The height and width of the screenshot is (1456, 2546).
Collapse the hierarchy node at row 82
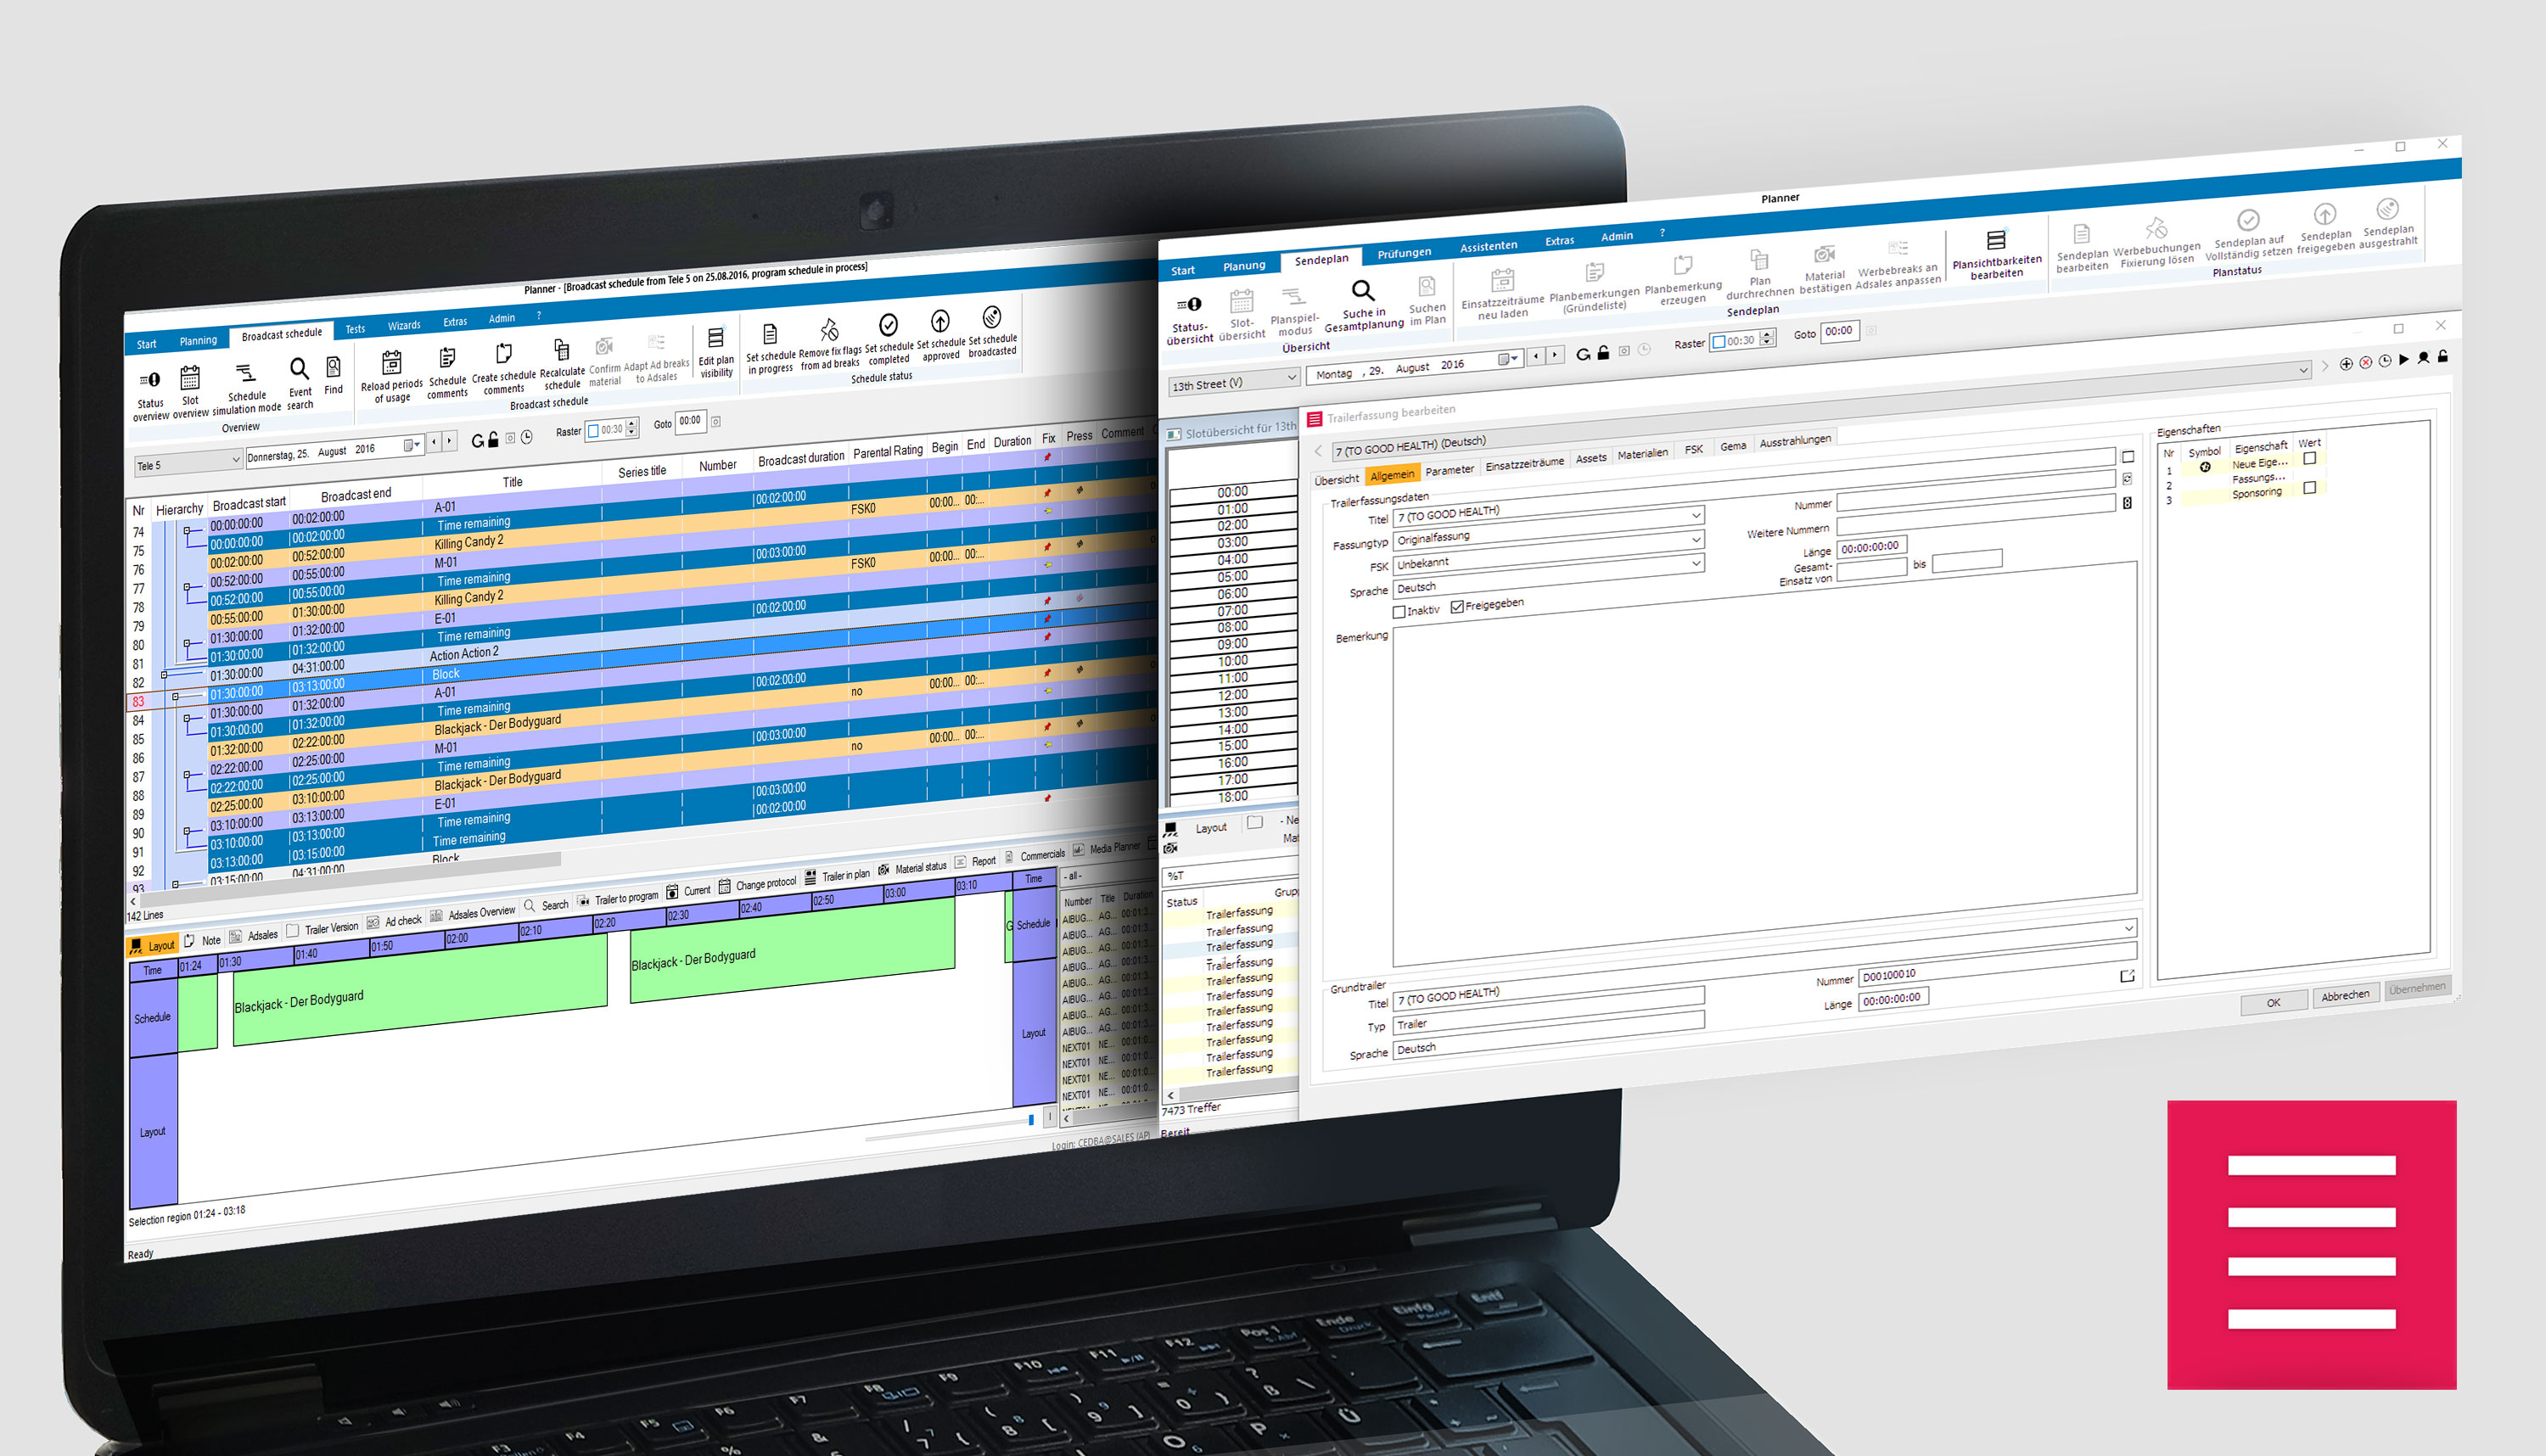pos(164,675)
